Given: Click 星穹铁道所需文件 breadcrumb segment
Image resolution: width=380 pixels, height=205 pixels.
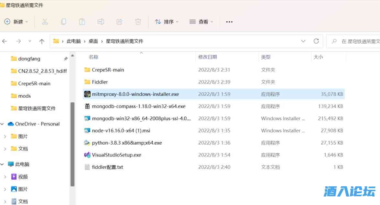Looking at the screenshot, I should pos(125,41).
